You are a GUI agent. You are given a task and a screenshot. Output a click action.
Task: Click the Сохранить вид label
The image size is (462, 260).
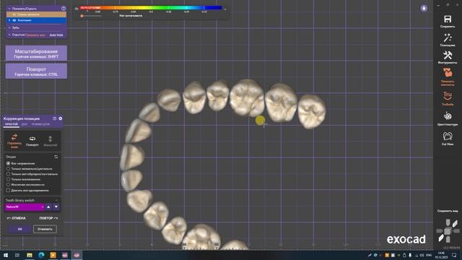pos(448,211)
